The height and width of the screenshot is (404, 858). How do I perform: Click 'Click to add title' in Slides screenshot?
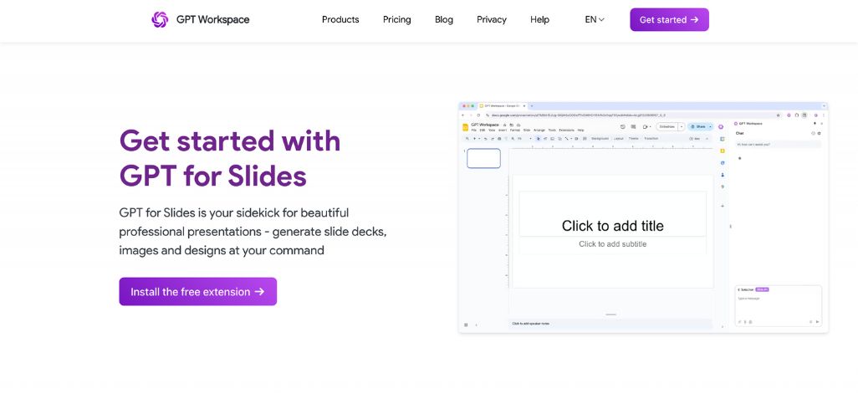[612, 226]
